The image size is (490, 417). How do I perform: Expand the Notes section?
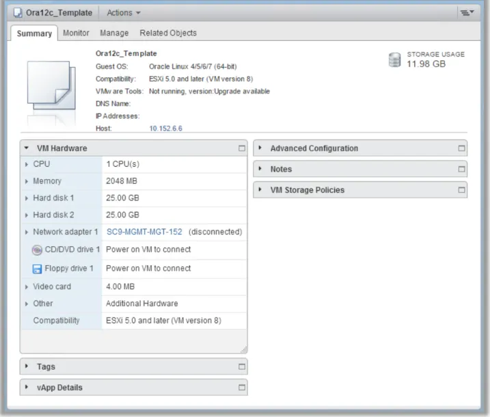pyautogui.click(x=260, y=168)
